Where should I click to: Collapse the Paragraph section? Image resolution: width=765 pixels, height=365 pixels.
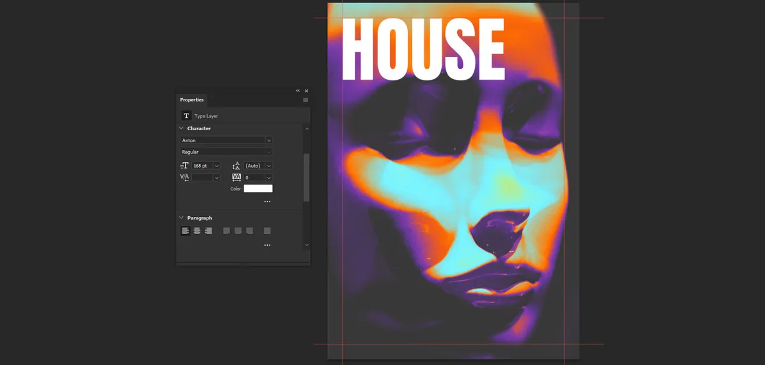[181, 218]
